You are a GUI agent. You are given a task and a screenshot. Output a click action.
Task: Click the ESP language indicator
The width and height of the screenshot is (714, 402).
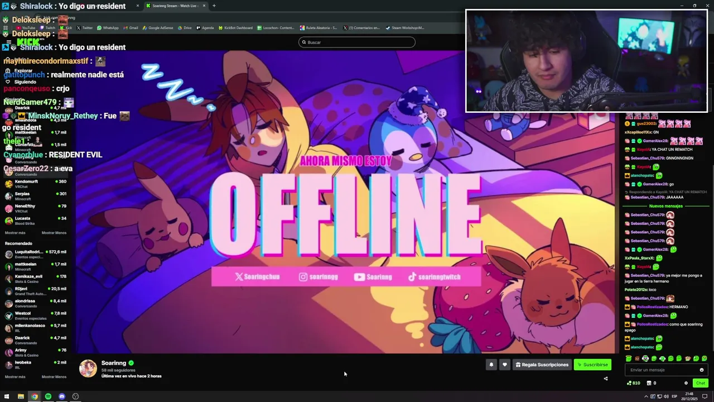tap(674, 396)
